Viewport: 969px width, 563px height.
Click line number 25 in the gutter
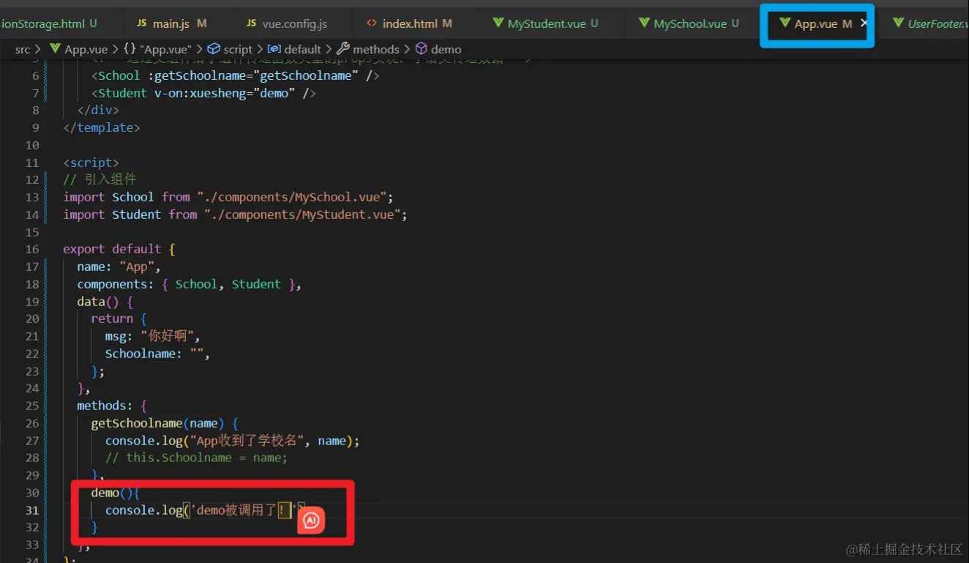(x=32, y=406)
